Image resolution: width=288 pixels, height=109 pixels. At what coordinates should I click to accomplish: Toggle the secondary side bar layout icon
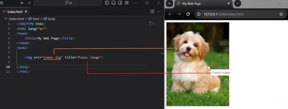pos(120,3)
